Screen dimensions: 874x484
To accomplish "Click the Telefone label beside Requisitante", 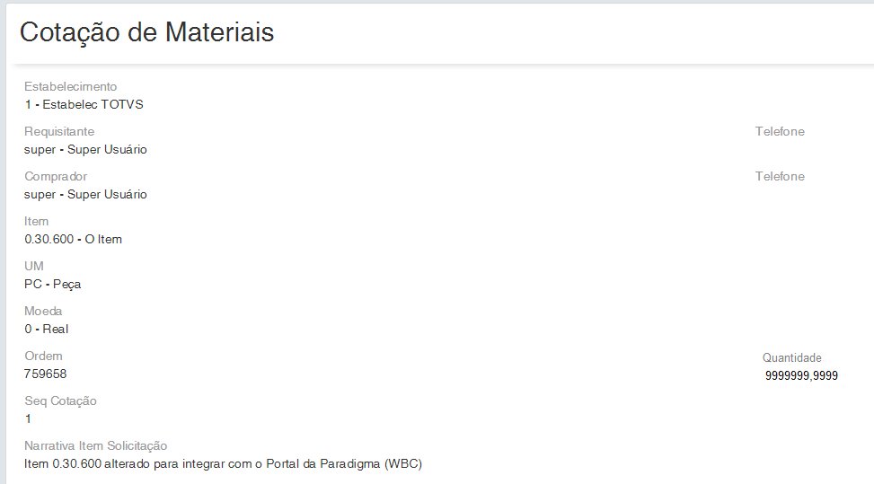I will [x=780, y=132].
